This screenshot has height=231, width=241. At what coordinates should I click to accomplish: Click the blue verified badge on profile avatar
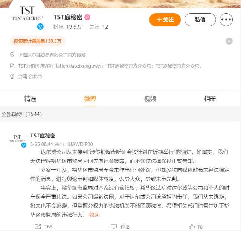(40, 27)
